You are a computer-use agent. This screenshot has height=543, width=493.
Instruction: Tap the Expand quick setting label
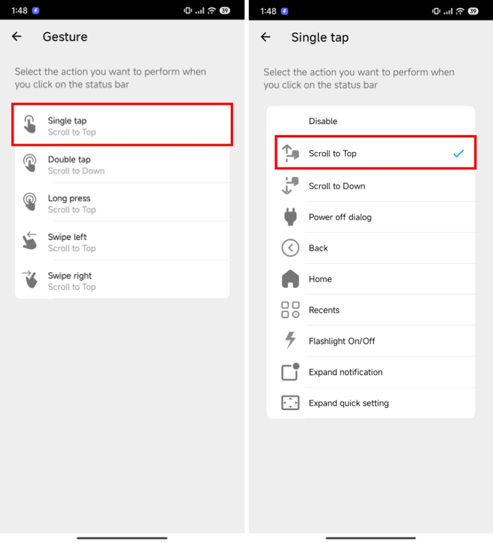pos(348,403)
